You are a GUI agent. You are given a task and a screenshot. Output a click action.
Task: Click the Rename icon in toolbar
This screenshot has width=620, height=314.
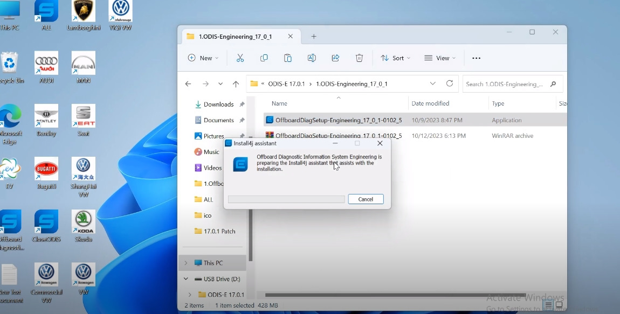pos(312,58)
